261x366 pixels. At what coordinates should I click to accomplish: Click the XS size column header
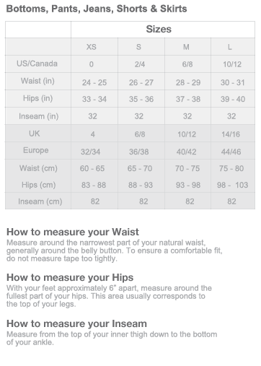92,47
